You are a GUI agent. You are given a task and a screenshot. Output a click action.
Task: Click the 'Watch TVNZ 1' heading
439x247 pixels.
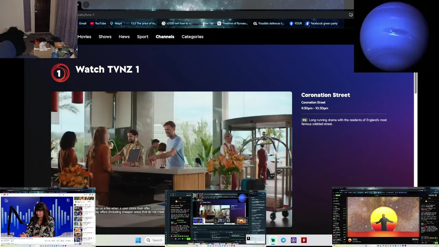[107, 69]
